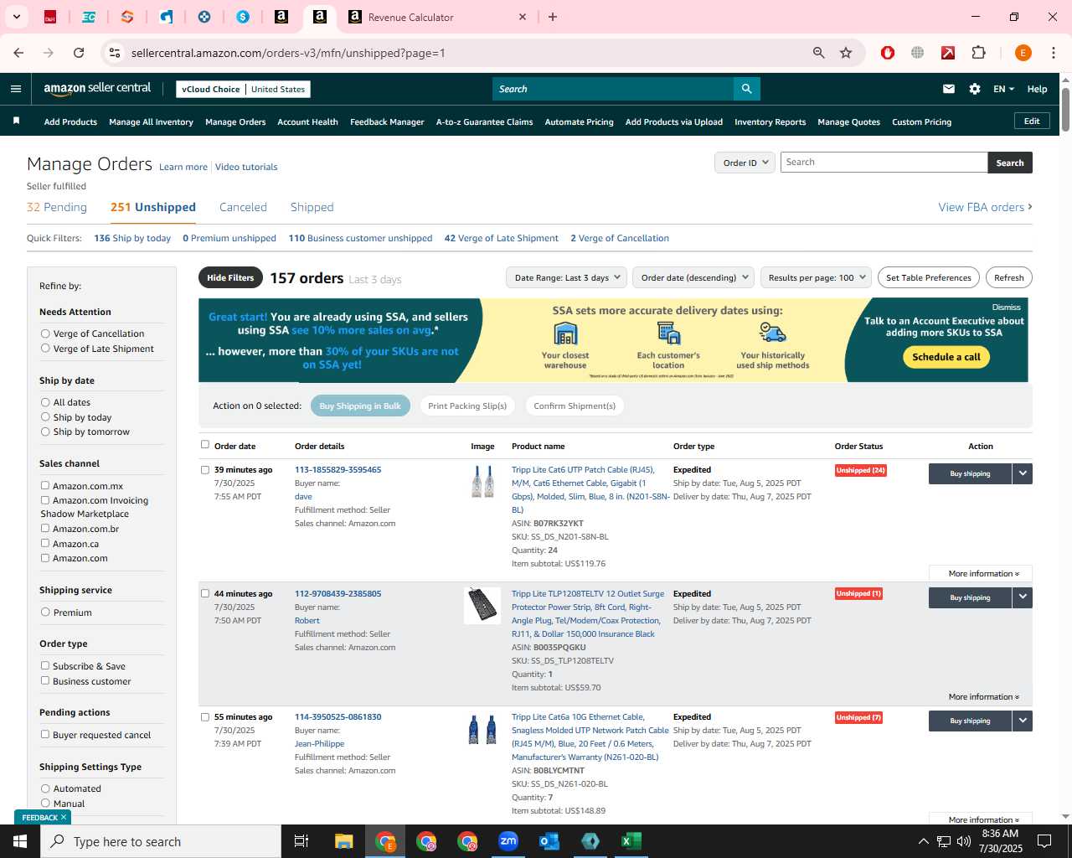The image size is (1072, 858).
Task: Check the Amazon.ca sales channel box
Action: pos(45,543)
